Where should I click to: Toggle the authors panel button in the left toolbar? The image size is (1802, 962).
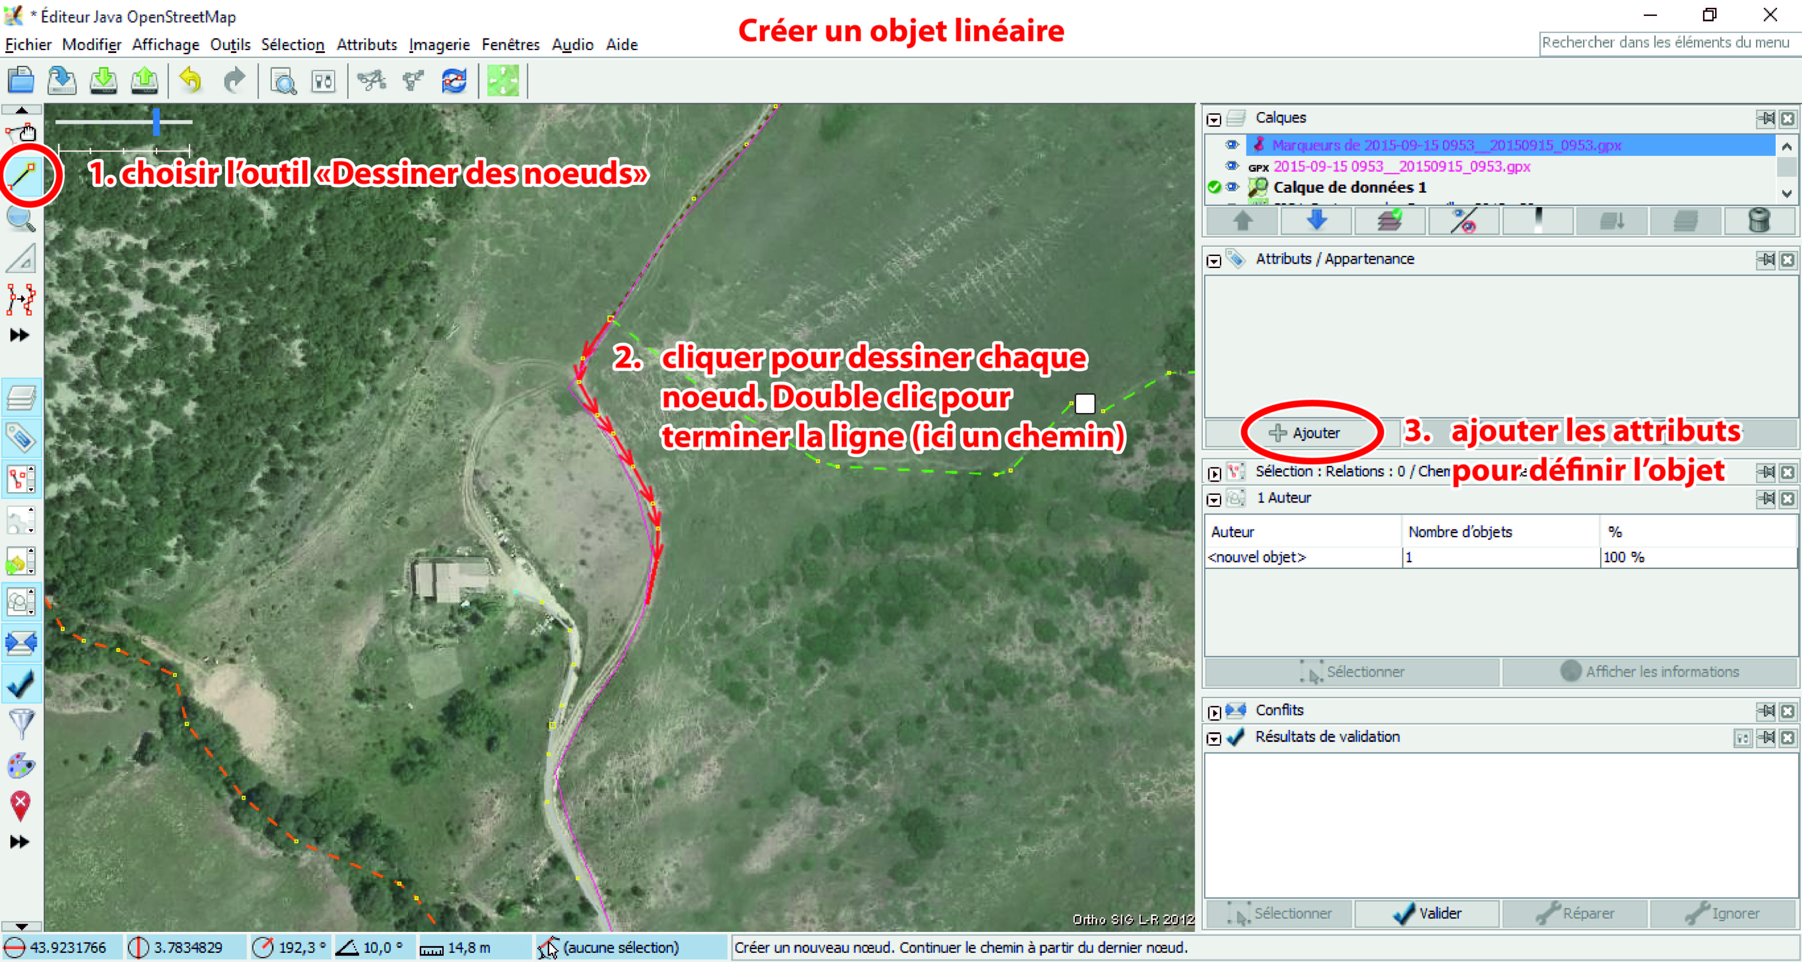click(21, 601)
